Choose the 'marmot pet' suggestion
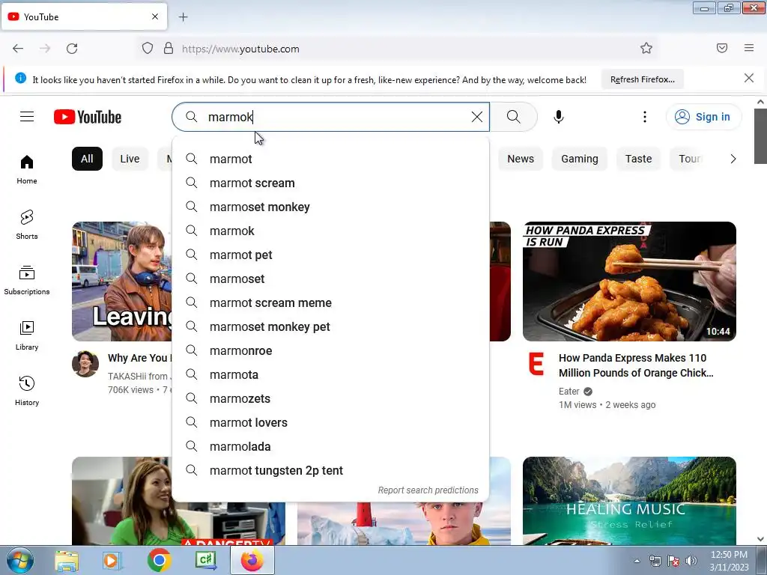 coord(330,255)
